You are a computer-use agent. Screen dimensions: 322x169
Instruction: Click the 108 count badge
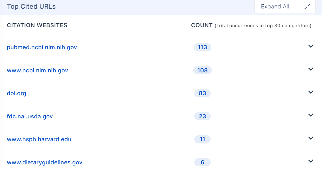[x=203, y=70]
